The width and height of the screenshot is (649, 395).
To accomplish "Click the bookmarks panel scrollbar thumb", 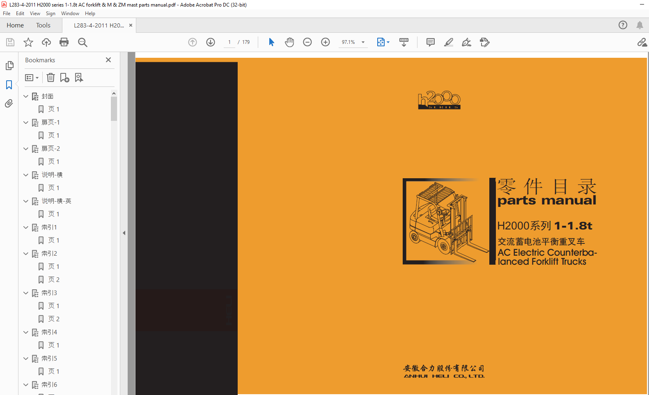I will tap(114, 109).
